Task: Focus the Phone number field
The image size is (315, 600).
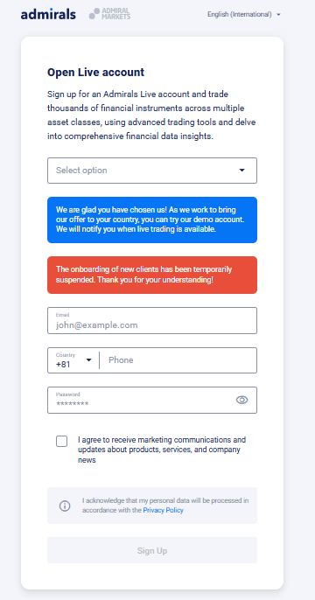Action: [178, 360]
